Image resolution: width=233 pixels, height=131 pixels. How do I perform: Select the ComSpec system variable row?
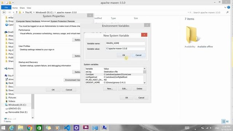pos(114,74)
